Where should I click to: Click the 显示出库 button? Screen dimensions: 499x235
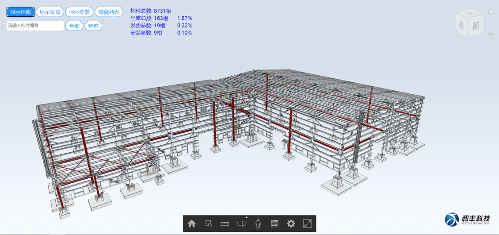click(20, 12)
